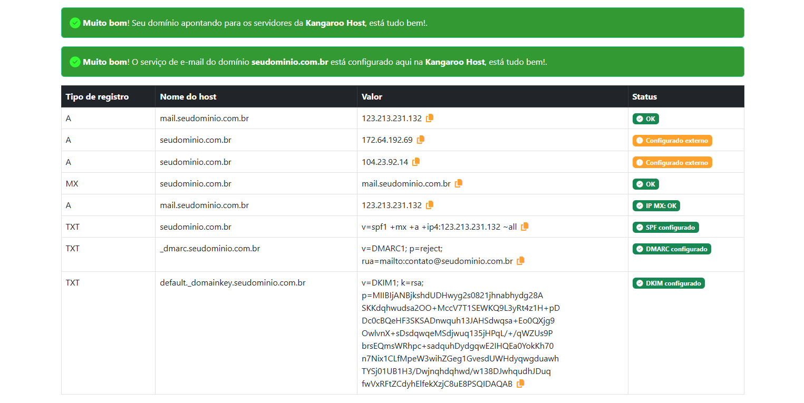
Task: Select the first Configurado externo badge
Action: 672,140
